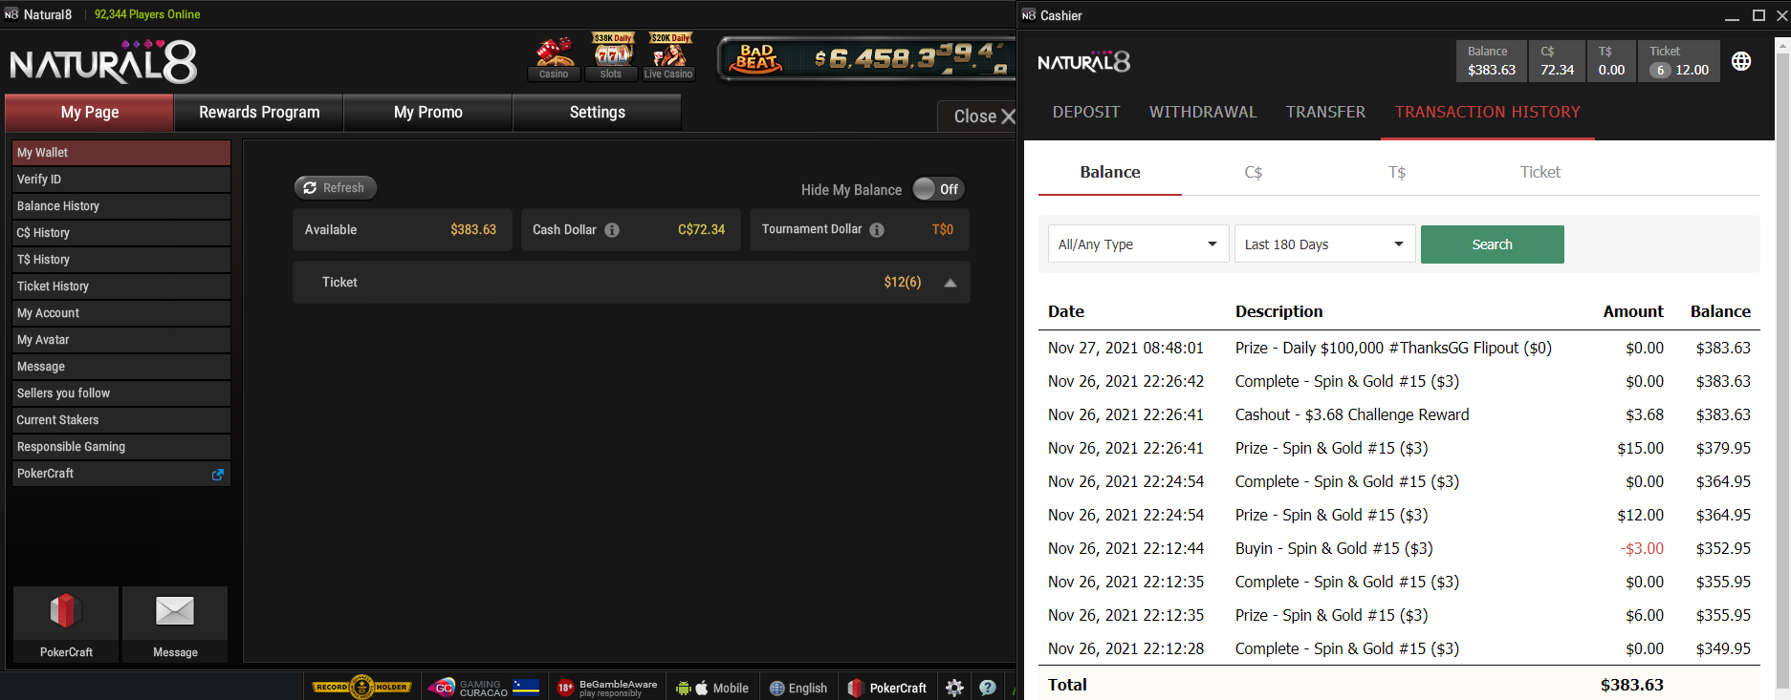Screen dimensions: 1791x700
Task: Click the Refresh button
Action: [x=336, y=188]
